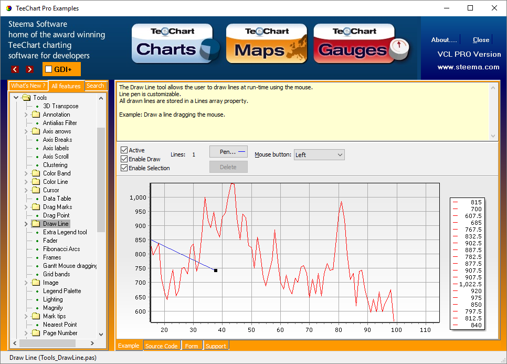
Task: Click the Page Number folder icon
Action: point(36,333)
